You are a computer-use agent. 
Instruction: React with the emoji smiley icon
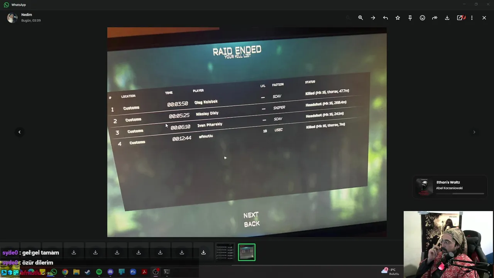coord(422,18)
